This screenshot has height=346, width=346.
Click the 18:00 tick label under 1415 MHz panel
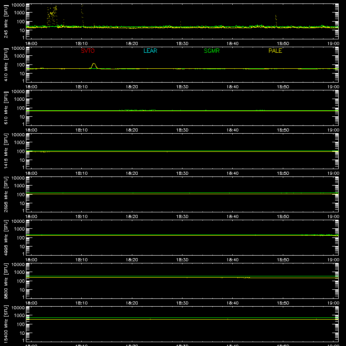point(31,173)
